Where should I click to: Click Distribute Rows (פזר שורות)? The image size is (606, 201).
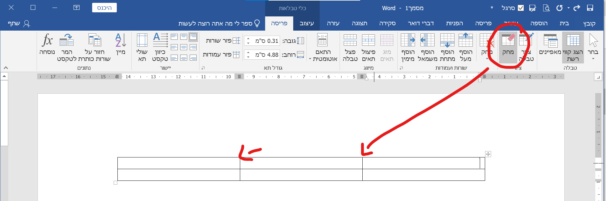(x=223, y=41)
